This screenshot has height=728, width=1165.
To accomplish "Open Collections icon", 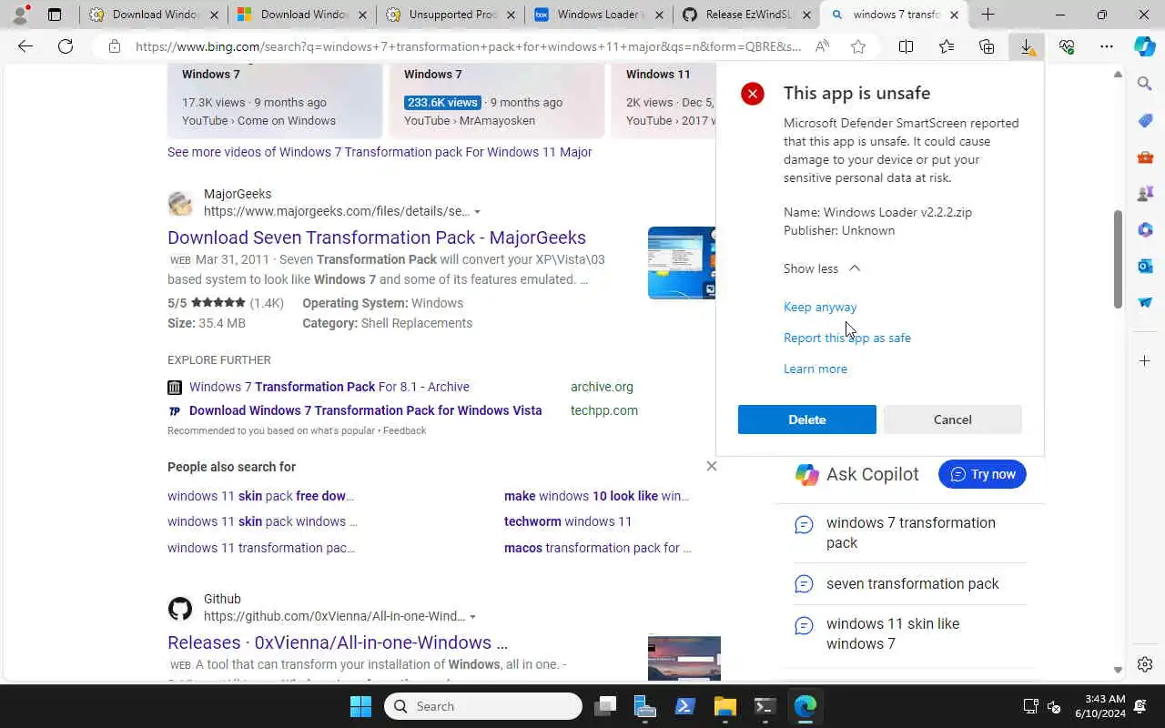I will (987, 46).
